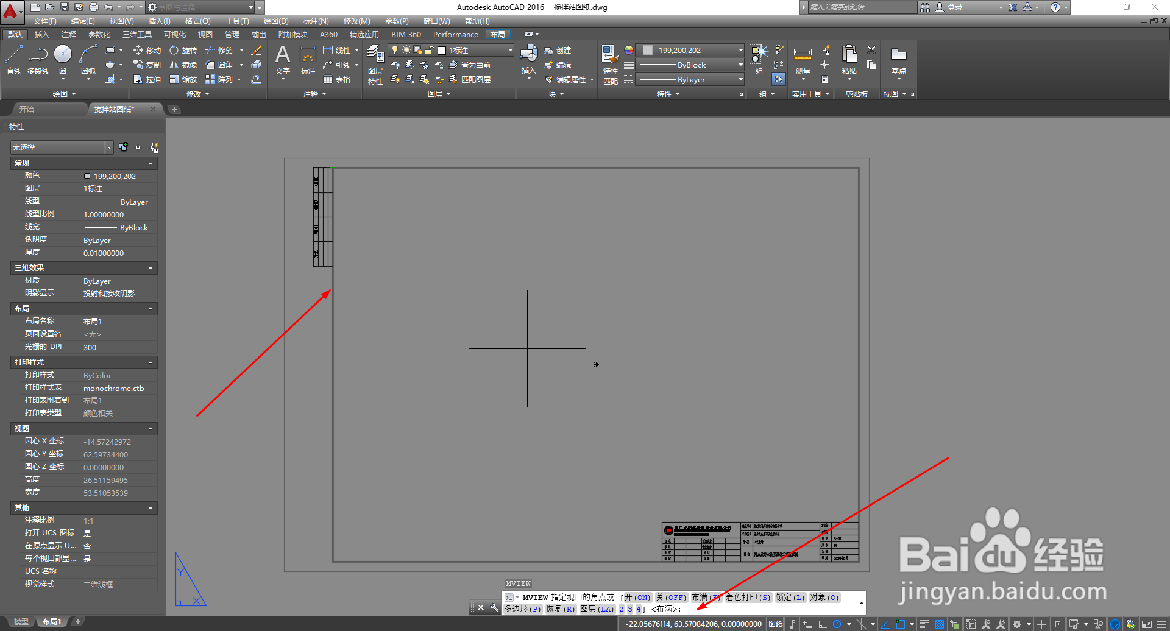Switch to the 开始 document tab
The width and height of the screenshot is (1170, 631).
[26, 110]
